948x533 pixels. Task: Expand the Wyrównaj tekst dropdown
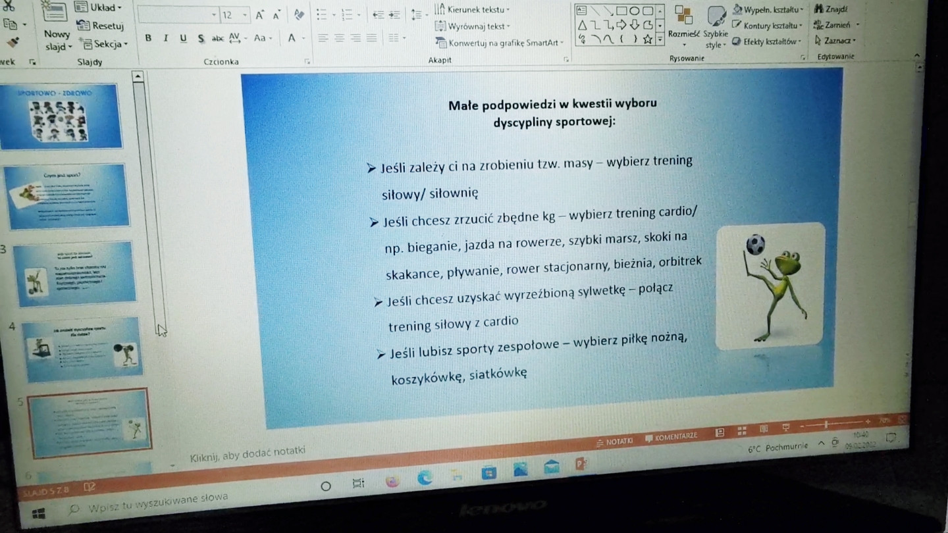(x=473, y=26)
